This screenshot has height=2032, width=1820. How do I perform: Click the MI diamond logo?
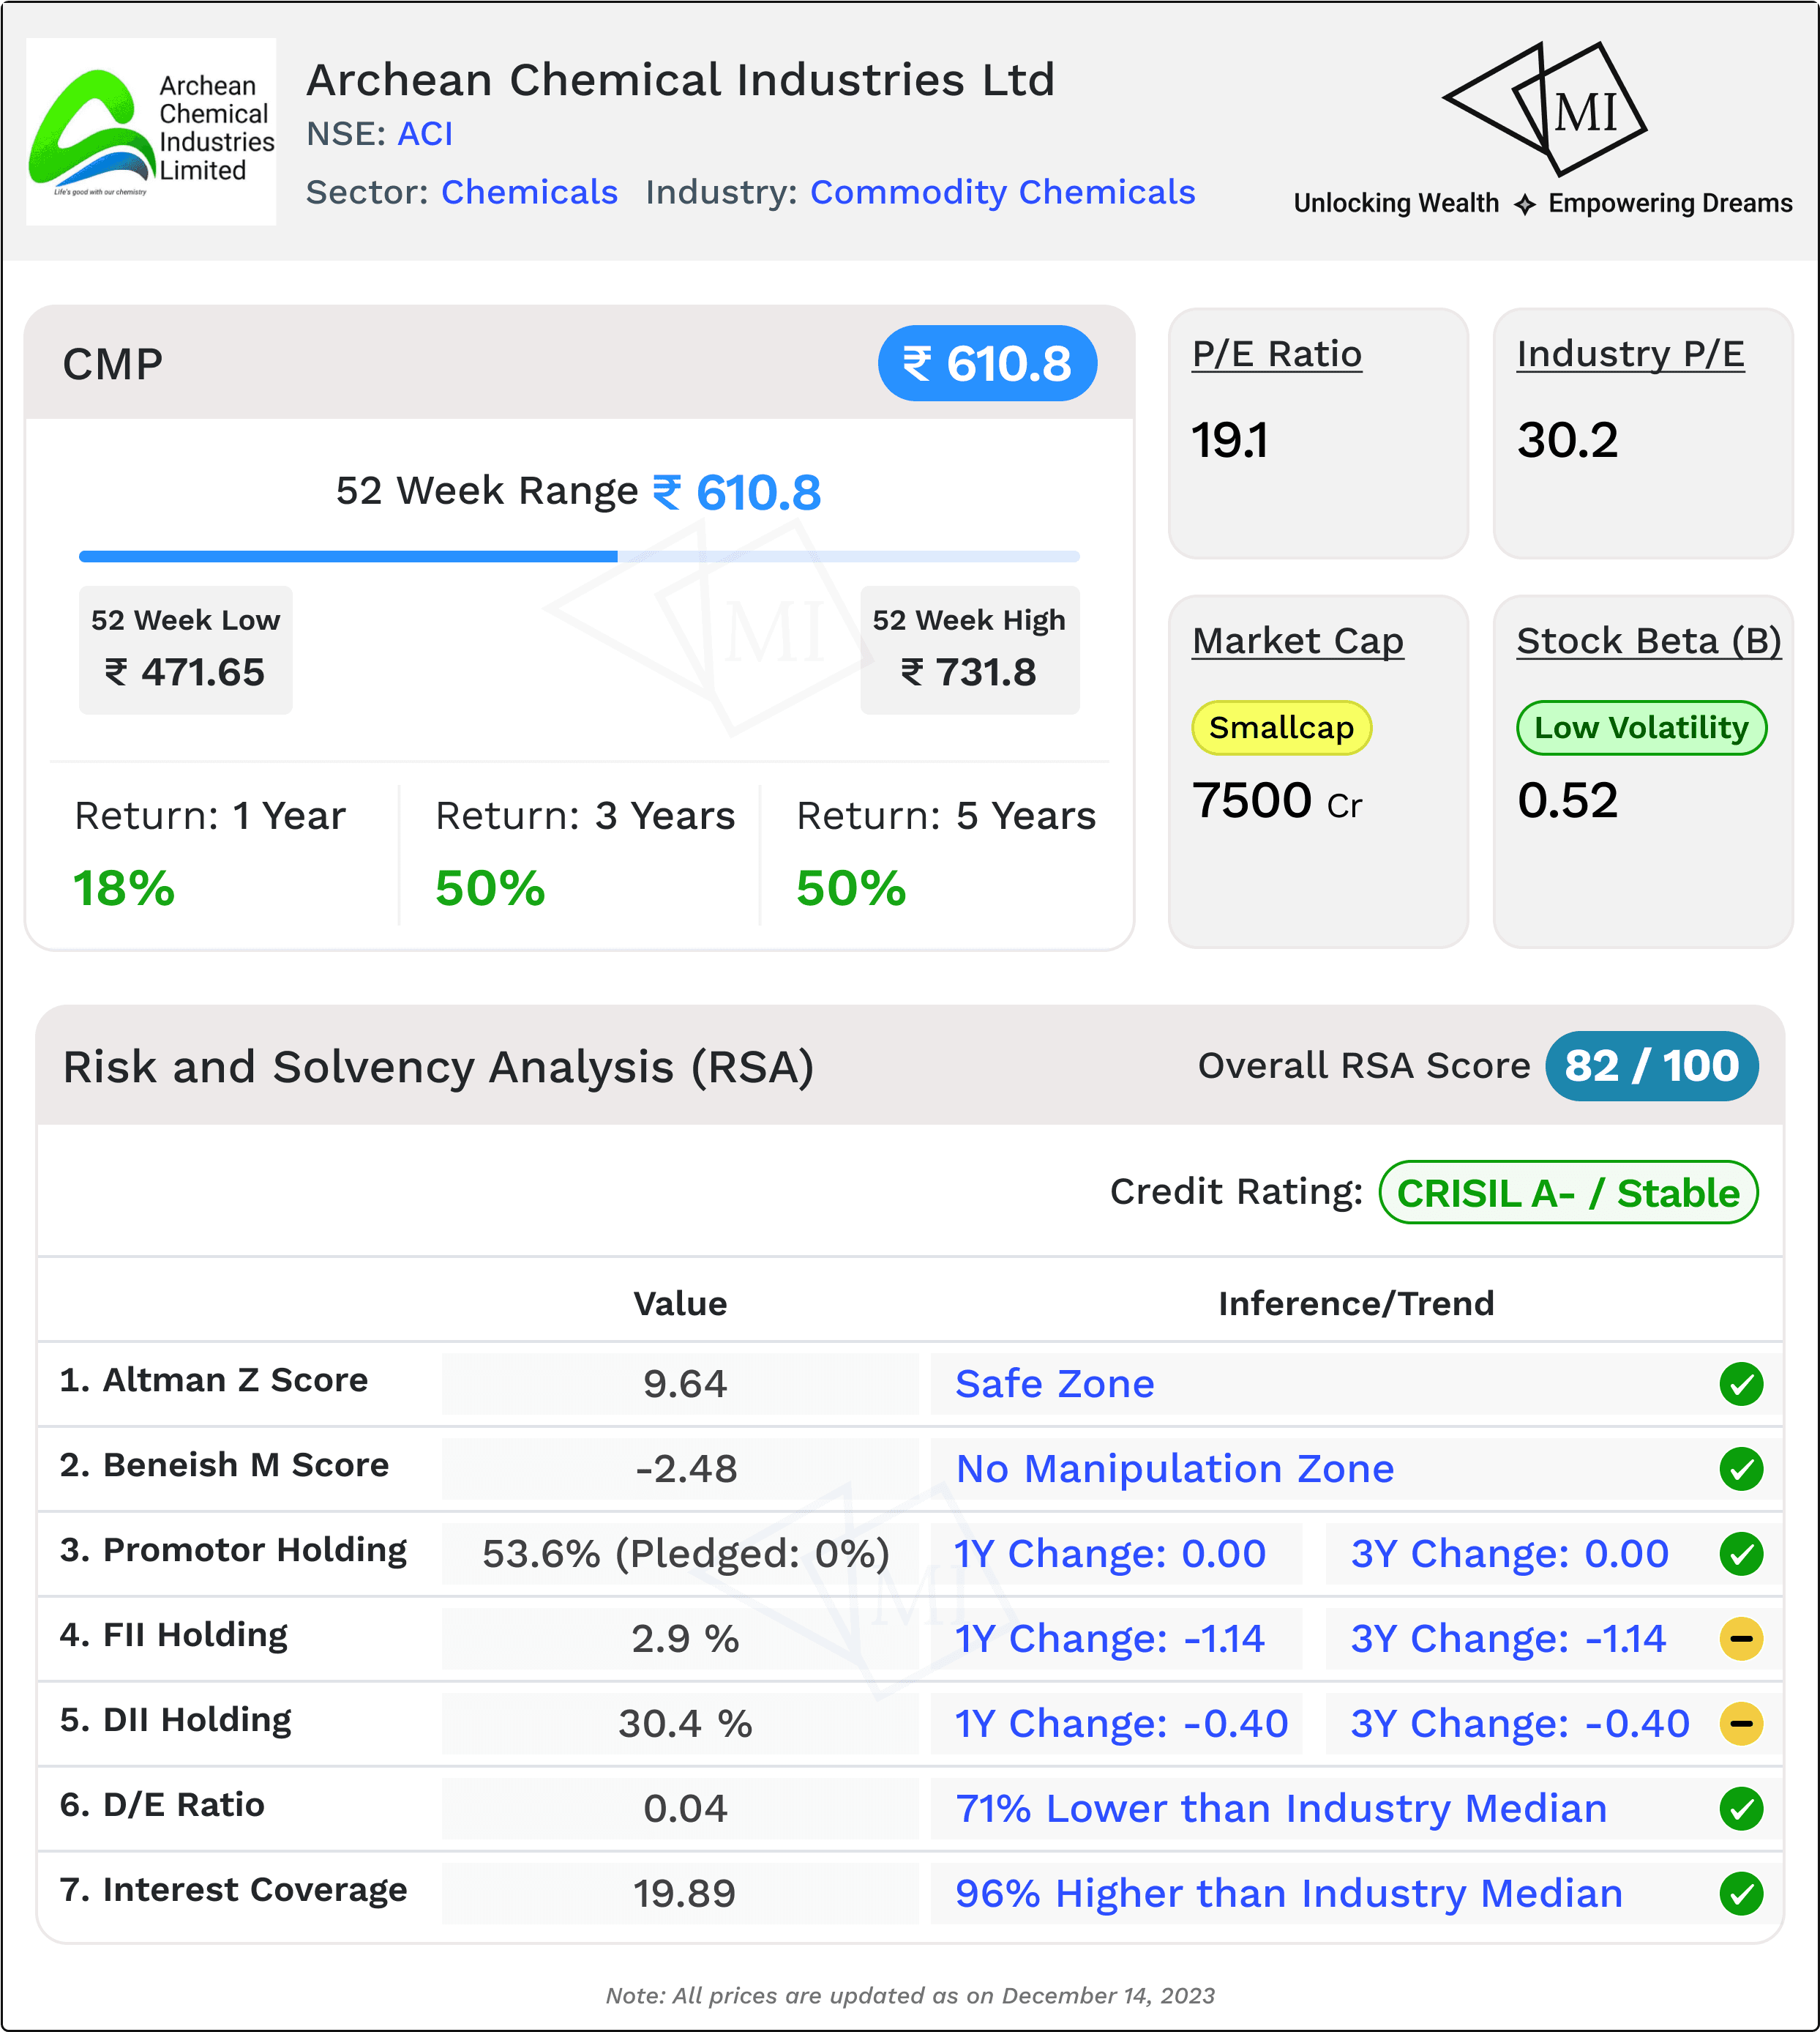[1544, 108]
